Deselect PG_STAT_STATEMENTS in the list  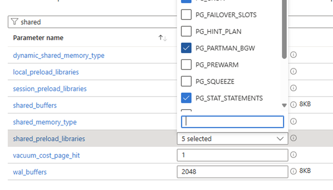coord(187,98)
